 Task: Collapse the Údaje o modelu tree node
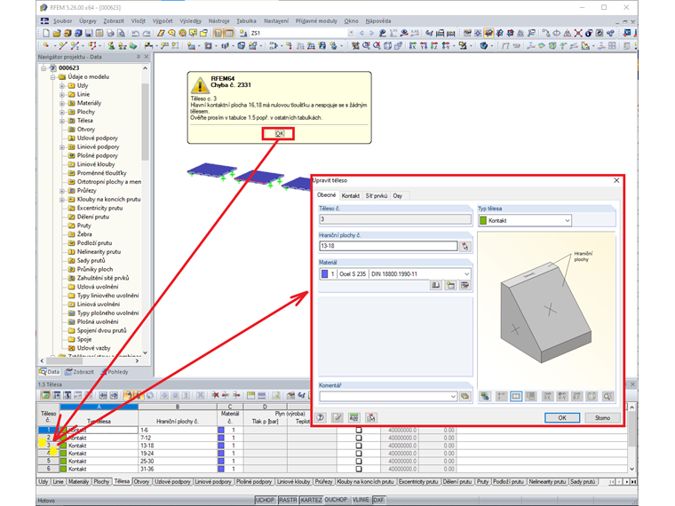tap(52, 77)
